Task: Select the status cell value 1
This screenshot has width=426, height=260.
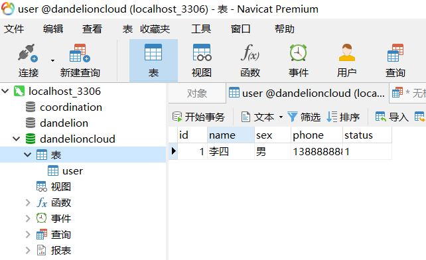Action: (367, 151)
